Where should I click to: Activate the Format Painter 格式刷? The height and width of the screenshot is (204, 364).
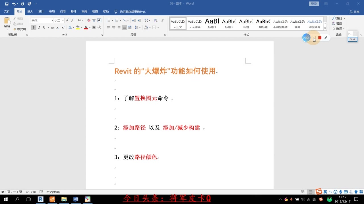[19, 29]
